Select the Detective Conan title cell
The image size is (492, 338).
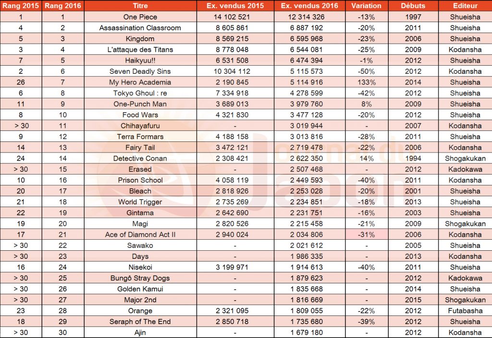(140, 158)
